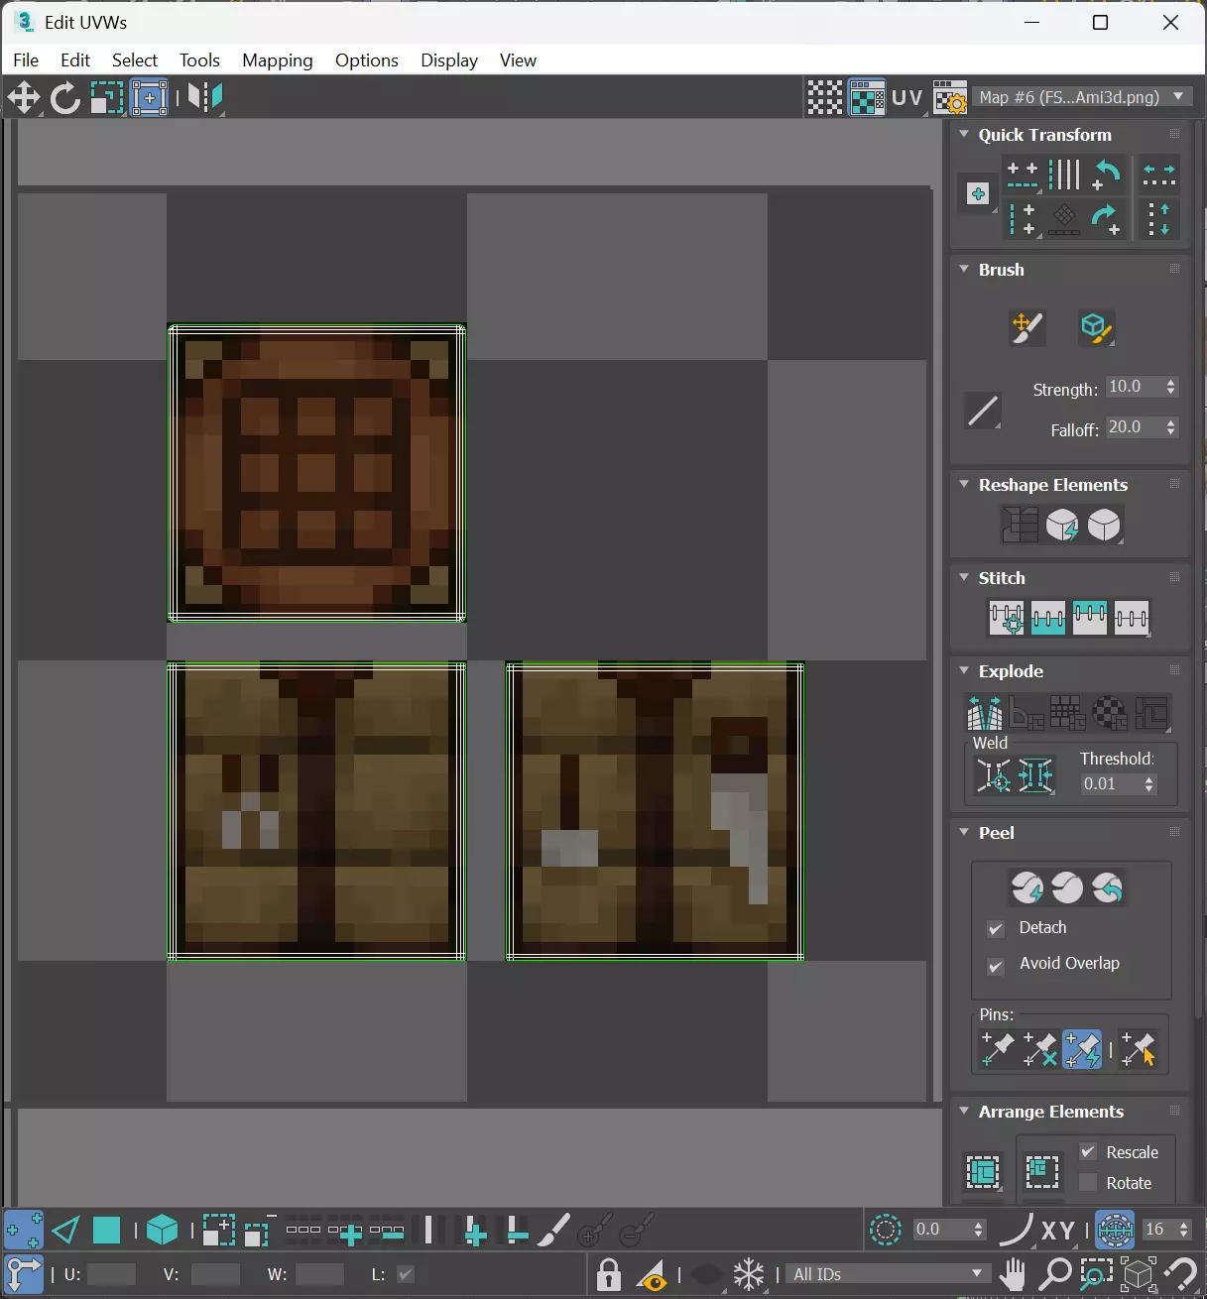Click the Mirror Horizontal tool
The height and width of the screenshot is (1299, 1207).
(205, 97)
